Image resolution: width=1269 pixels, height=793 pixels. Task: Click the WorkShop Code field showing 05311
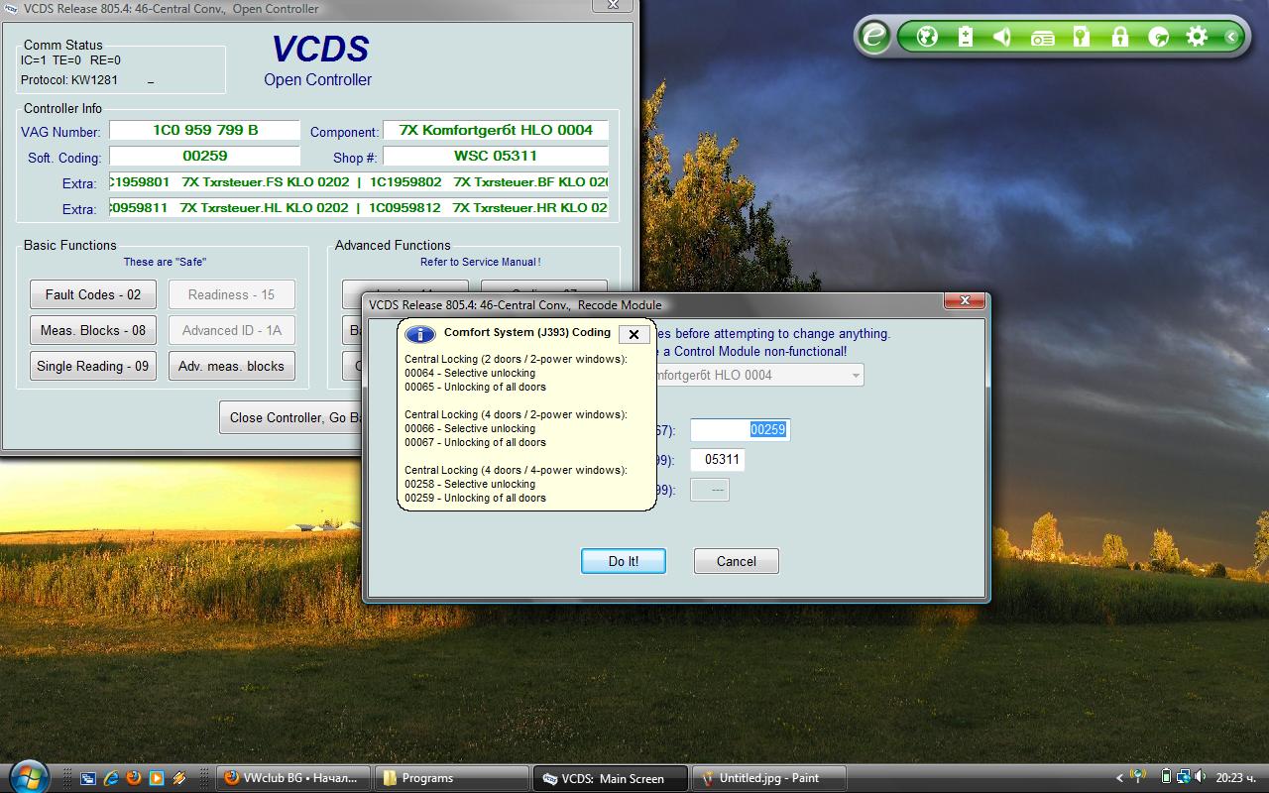point(721,460)
